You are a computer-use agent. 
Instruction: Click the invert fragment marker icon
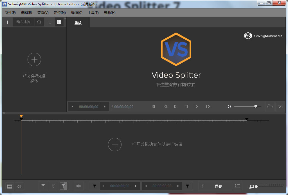(x=64, y=186)
